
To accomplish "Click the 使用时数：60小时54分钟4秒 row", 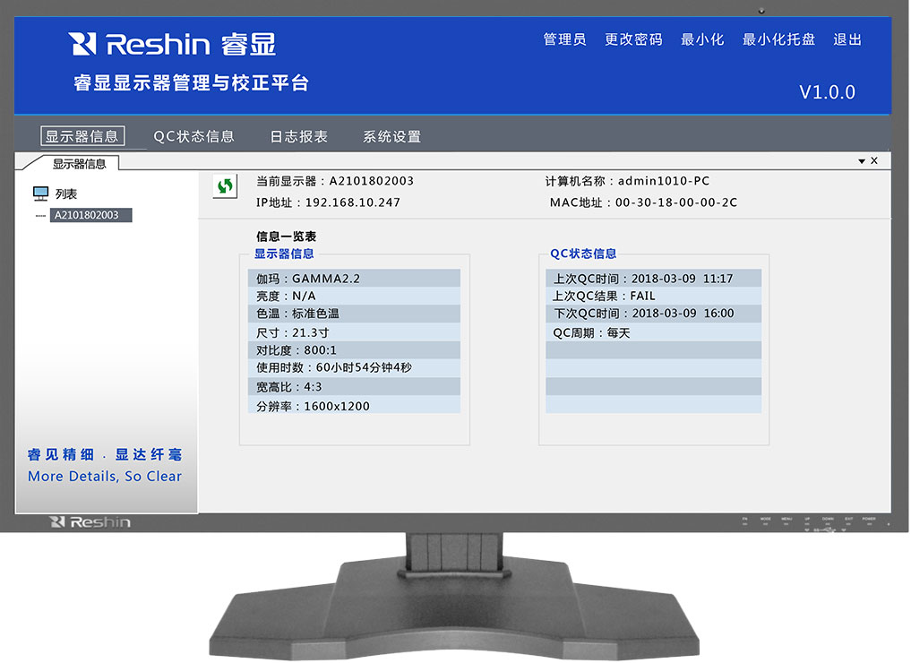I will click(x=355, y=368).
